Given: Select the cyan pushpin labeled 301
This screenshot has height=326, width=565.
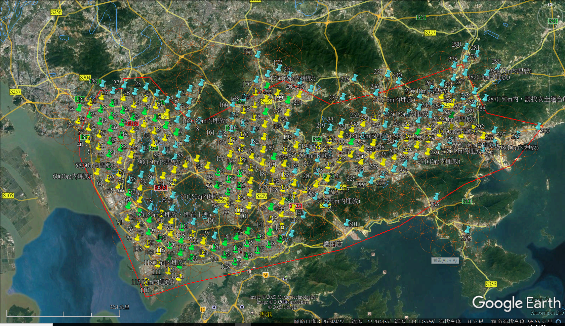Looking at the screenshot, I should [x=347, y=223].
